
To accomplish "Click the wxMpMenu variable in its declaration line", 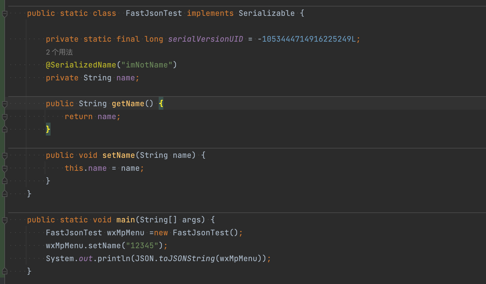I will coord(125,233).
